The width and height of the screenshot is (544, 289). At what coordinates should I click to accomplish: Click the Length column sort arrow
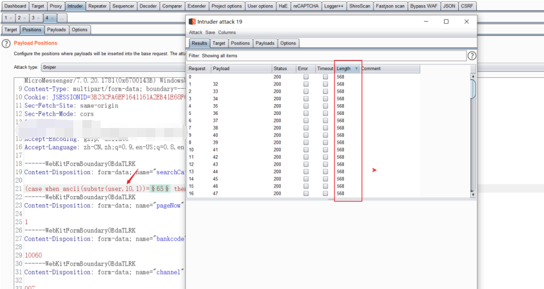(356, 68)
